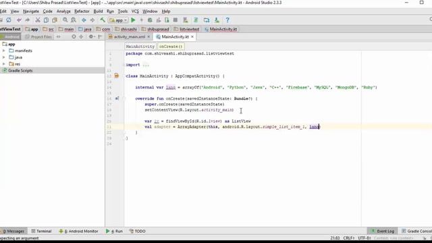The width and height of the screenshot is (432, 243).
Task: Change CRLF line separator in status bar
Action: click(349, 238)
